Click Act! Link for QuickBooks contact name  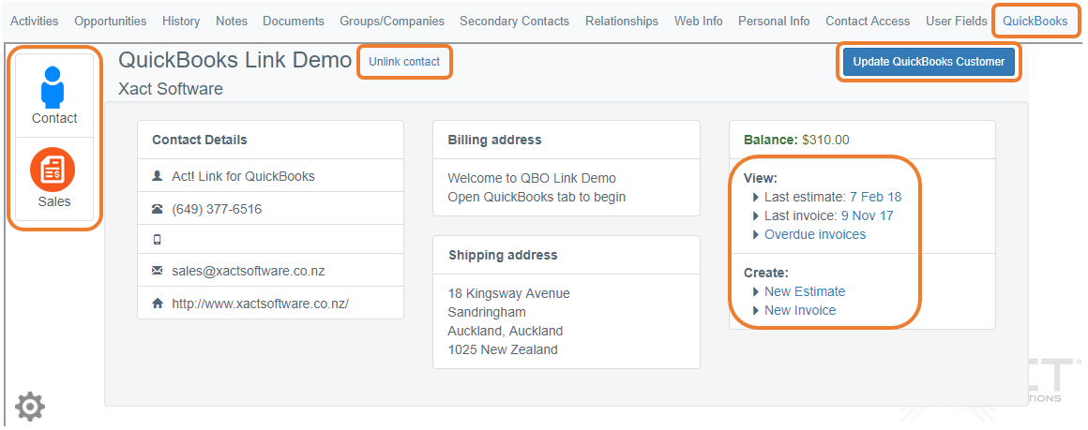coord(244,176)
